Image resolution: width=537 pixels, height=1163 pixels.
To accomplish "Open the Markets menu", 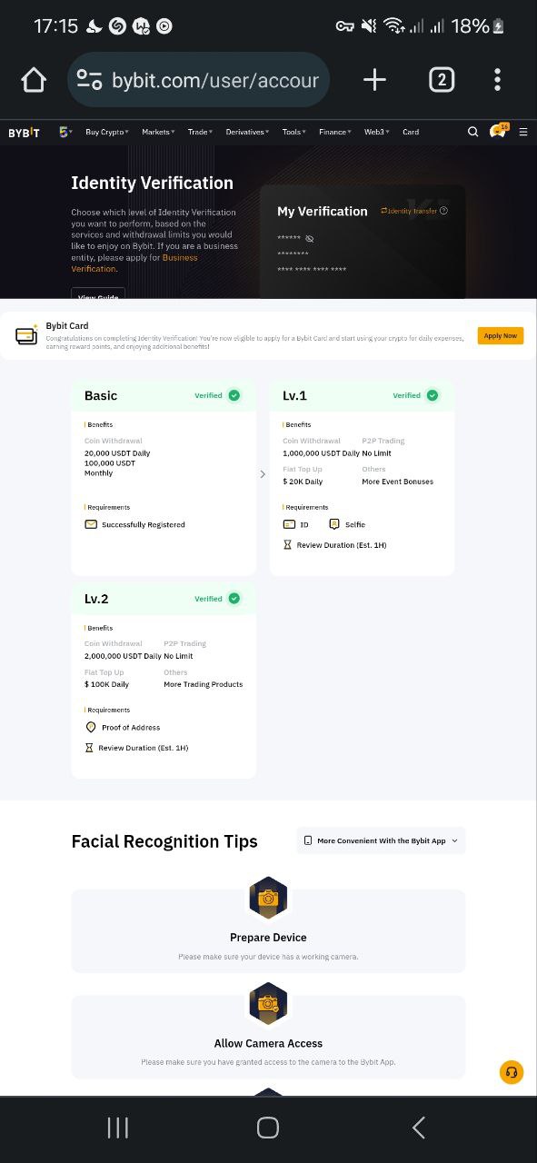I will [x=158, y=132].
